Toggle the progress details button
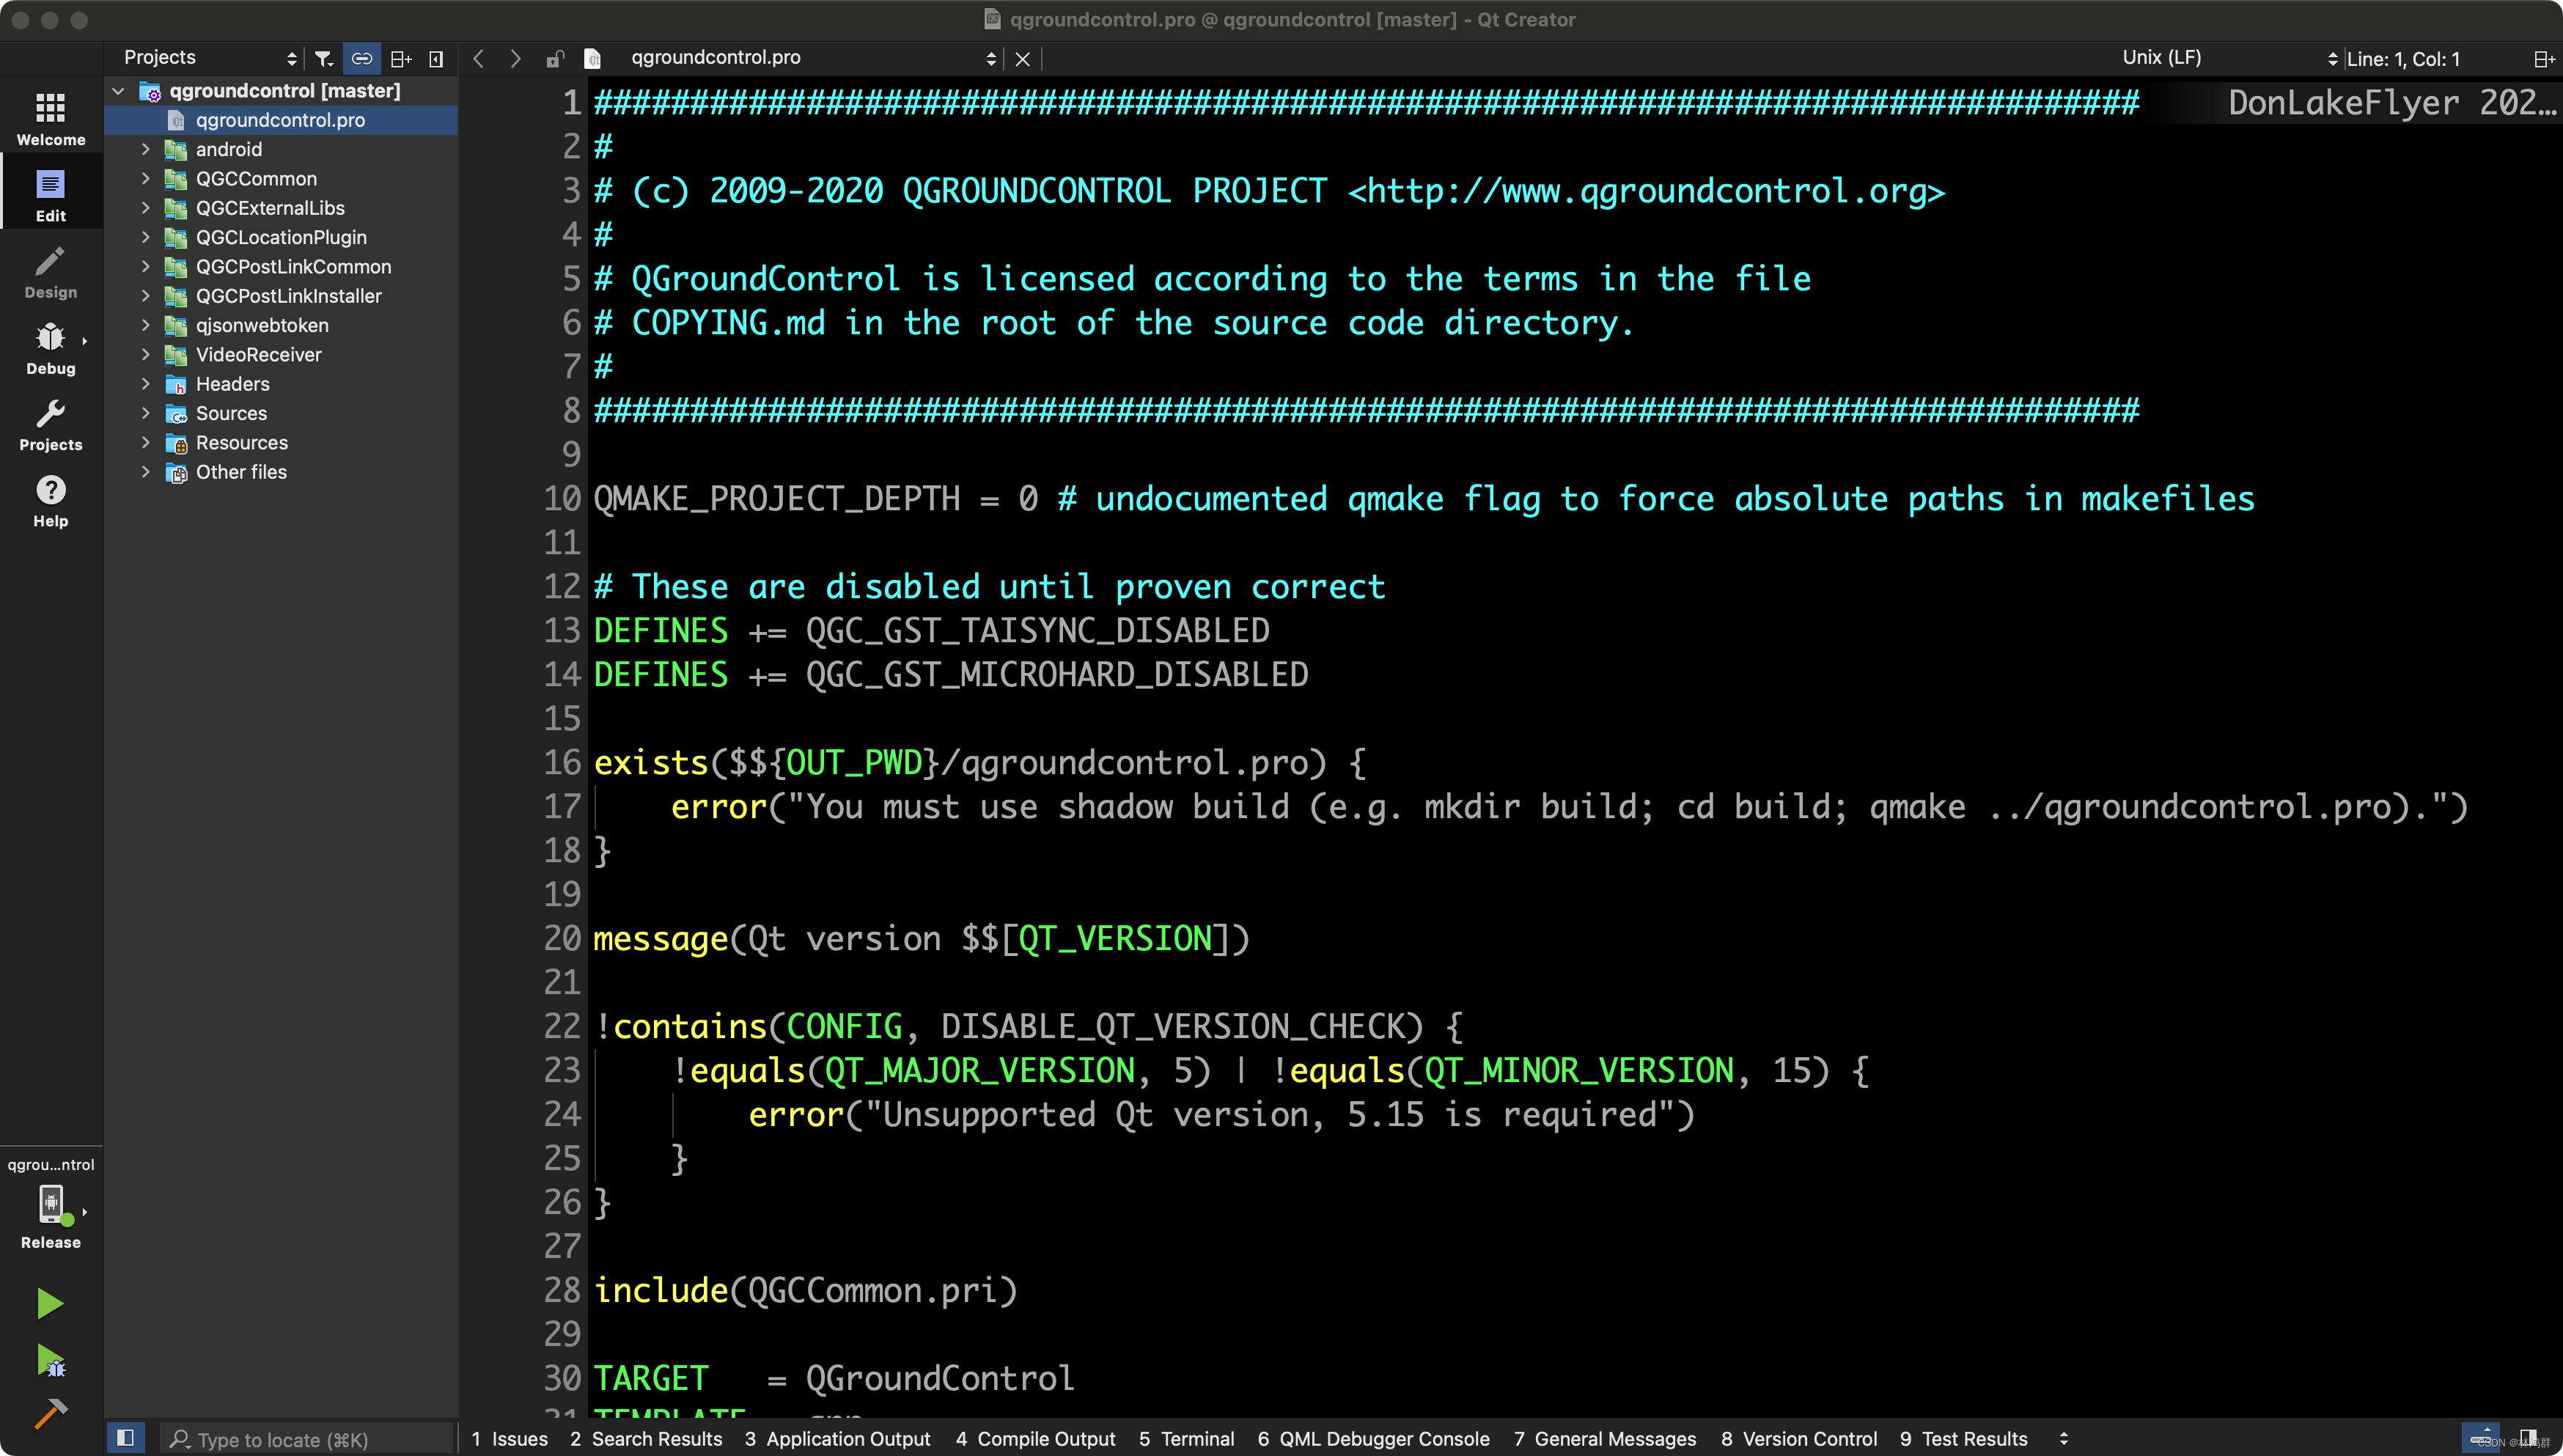Image resolution: width=2563 pixels, height=1456 pixels. pos(2481,1438)
